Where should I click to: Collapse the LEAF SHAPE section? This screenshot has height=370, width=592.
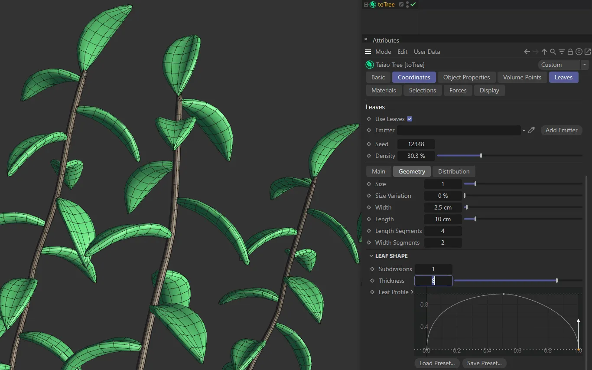pyautogui.click(x=371, y=256)
